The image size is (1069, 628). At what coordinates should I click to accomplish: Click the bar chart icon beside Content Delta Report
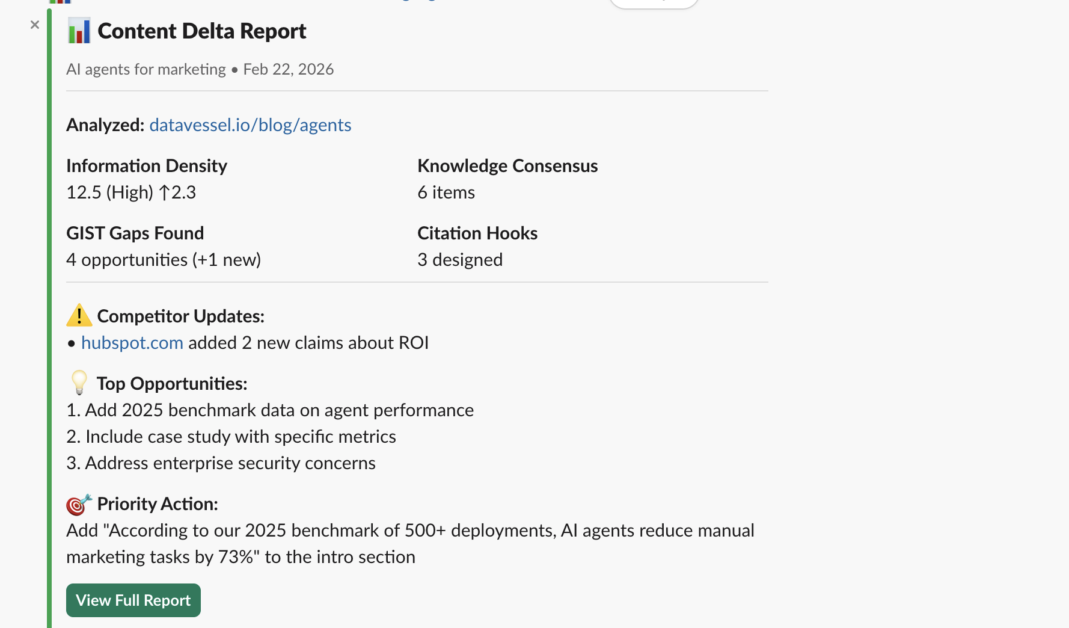(x=79, y=31)
